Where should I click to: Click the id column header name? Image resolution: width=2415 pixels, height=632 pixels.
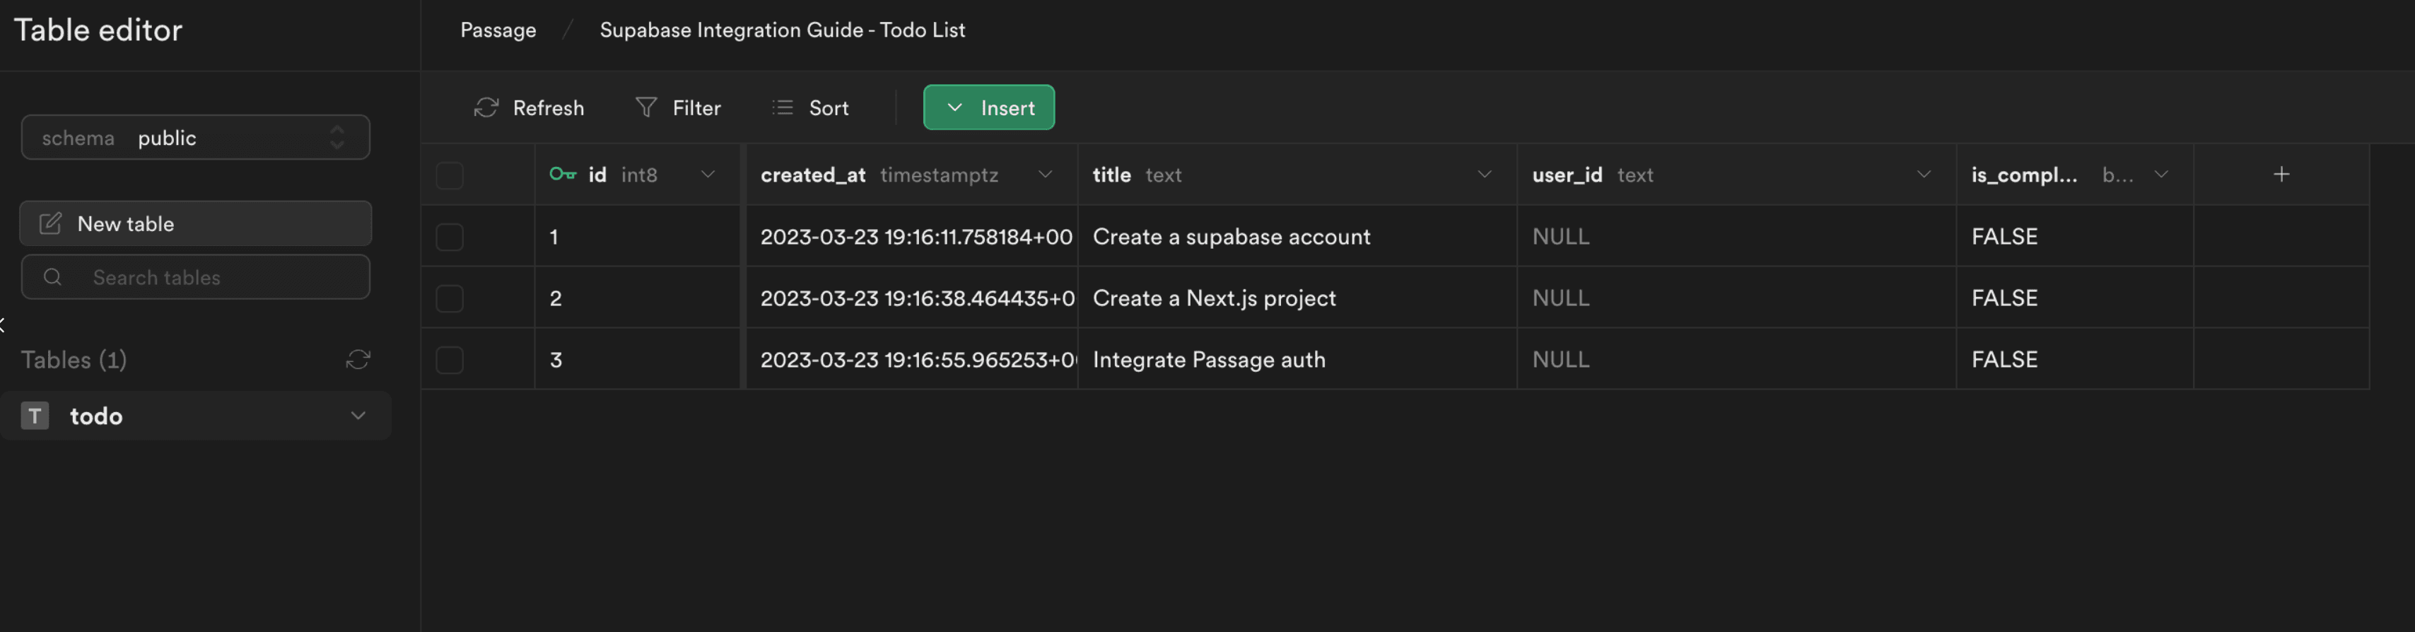(x=597, y=175)
